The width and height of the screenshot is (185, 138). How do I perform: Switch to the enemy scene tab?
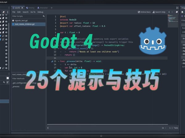tap(30, 8)
